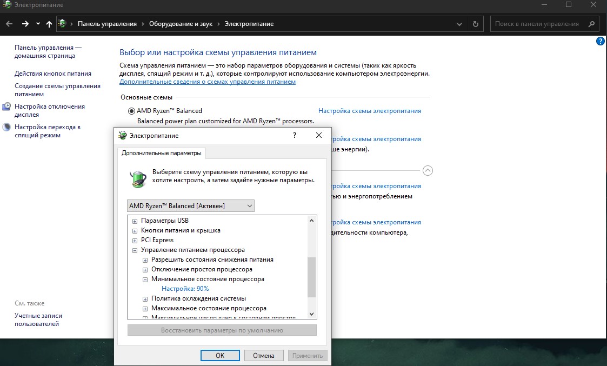Click the sleep mode moon icon
This screenshot has width=607, height=366.
pos(6,127)
